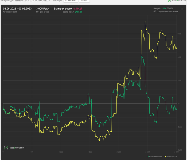Open chart settings gear icon
Image resolution: width=187 pixels, height=160 pixels.
tap(182, 9)
